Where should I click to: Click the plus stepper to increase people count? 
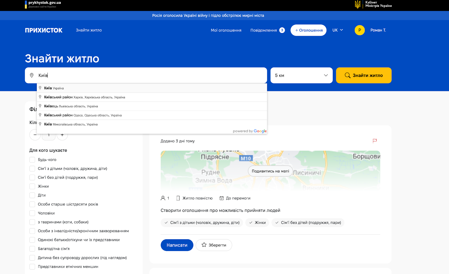coord(62,135)
